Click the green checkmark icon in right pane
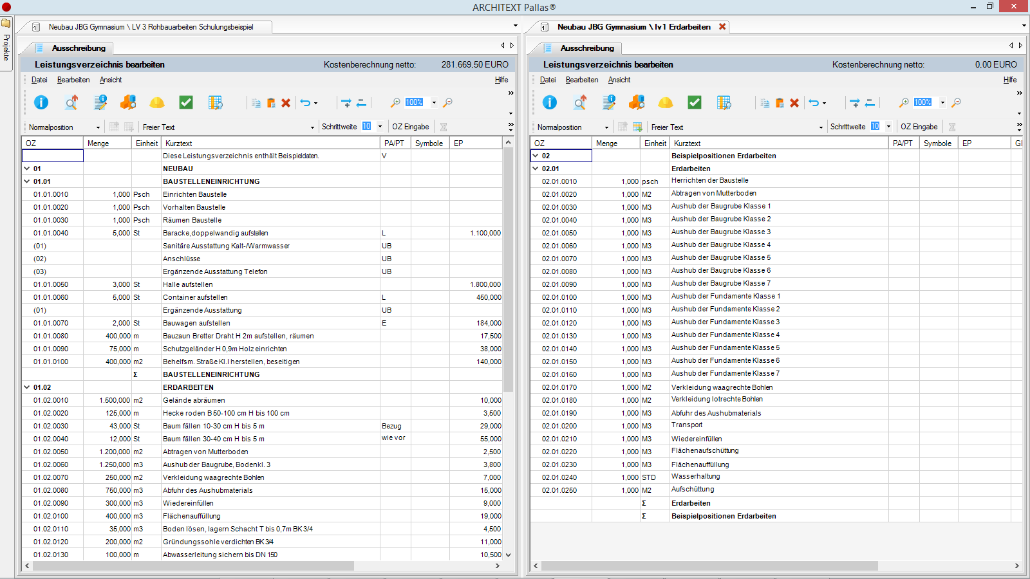1030x579 pixels. click(695, 102)
